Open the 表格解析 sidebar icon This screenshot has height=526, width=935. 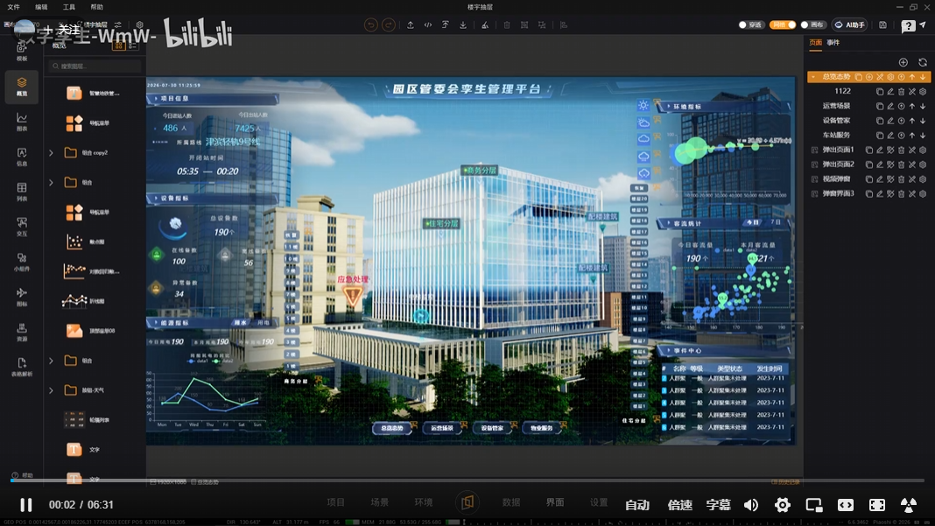point(22,368)
